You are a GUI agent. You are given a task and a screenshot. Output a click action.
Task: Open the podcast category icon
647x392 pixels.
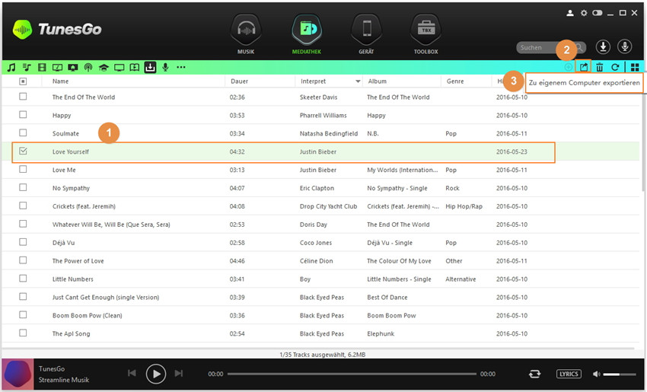point(88,67)
